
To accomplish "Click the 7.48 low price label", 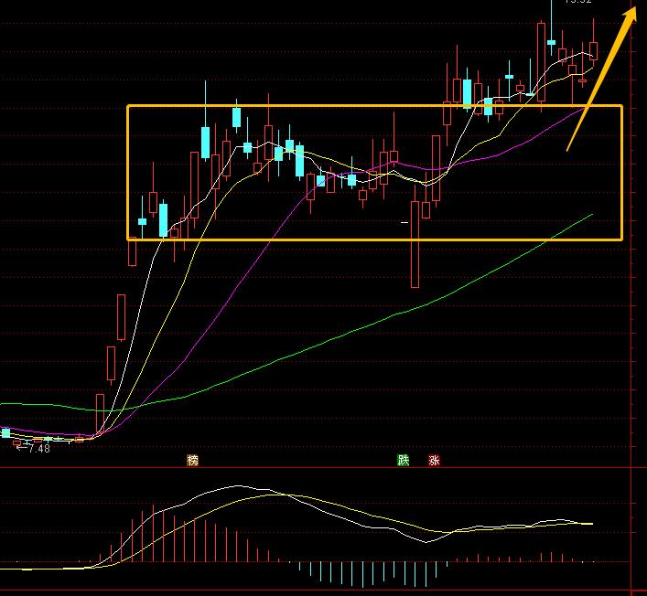I will click(x=39, y=448).
